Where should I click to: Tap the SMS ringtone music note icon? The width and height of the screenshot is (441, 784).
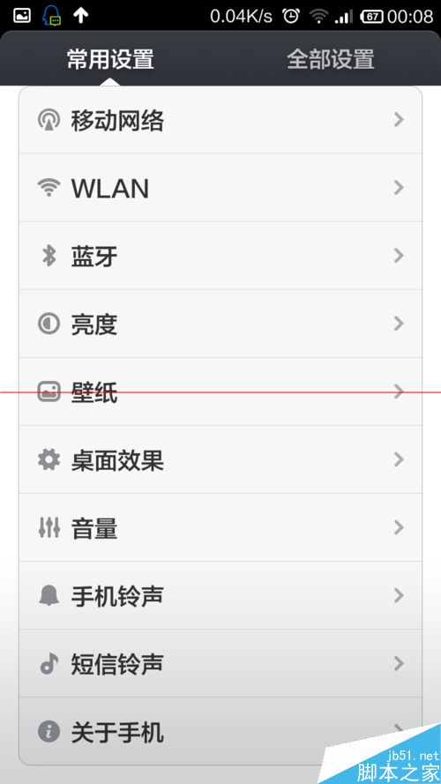pyautogui.click(x=49, y=663)
